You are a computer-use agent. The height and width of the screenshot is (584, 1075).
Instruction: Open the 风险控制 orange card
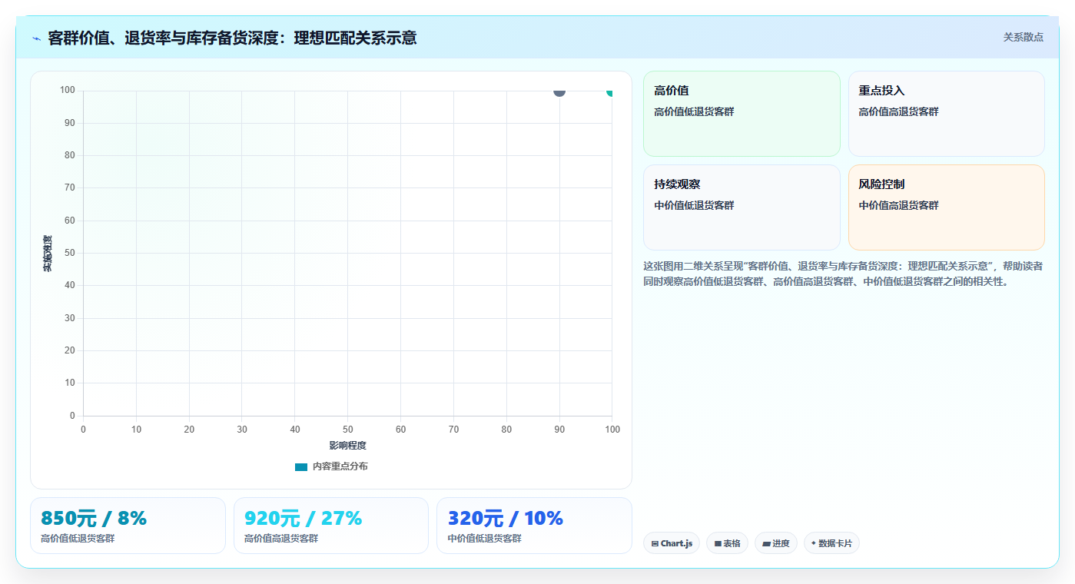(x=946, y=207)
